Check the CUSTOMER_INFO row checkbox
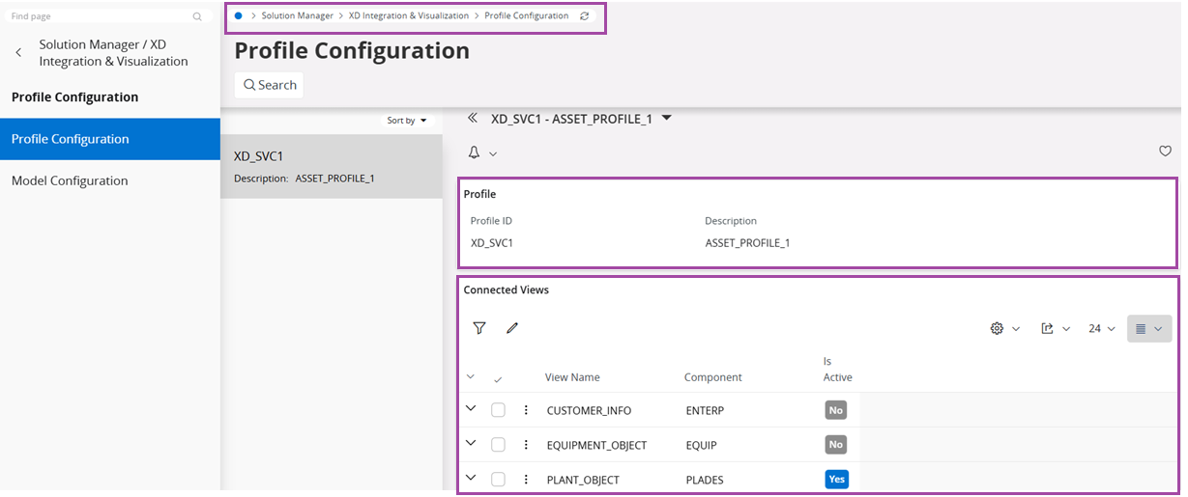1188x497 pixels. [498, 410]
